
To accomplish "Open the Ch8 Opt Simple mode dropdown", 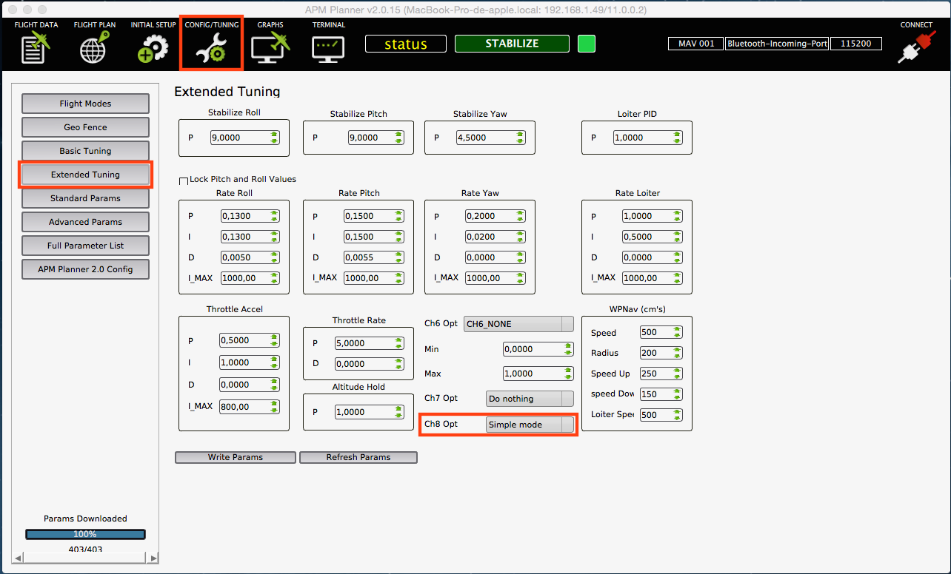I will (x=530, y=425).
